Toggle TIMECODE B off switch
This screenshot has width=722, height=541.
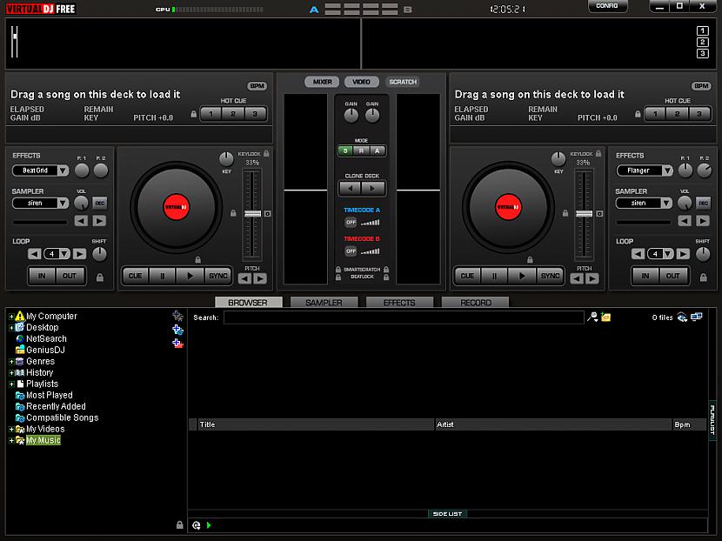pos(351,251)
